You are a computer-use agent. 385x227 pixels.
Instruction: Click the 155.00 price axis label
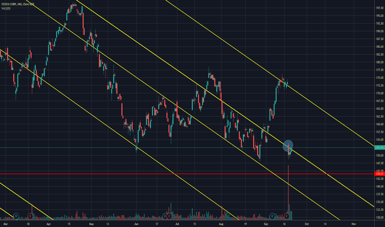380,140
